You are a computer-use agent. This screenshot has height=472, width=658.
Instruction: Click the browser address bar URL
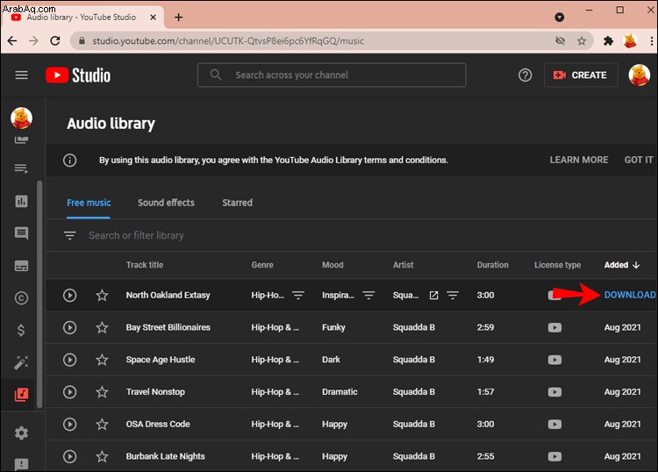[x=228, y=40]
